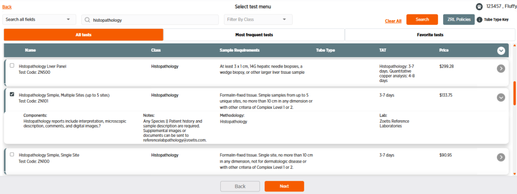
Task: Expand all rows using header chevron
Action: (x=501, y=51)
